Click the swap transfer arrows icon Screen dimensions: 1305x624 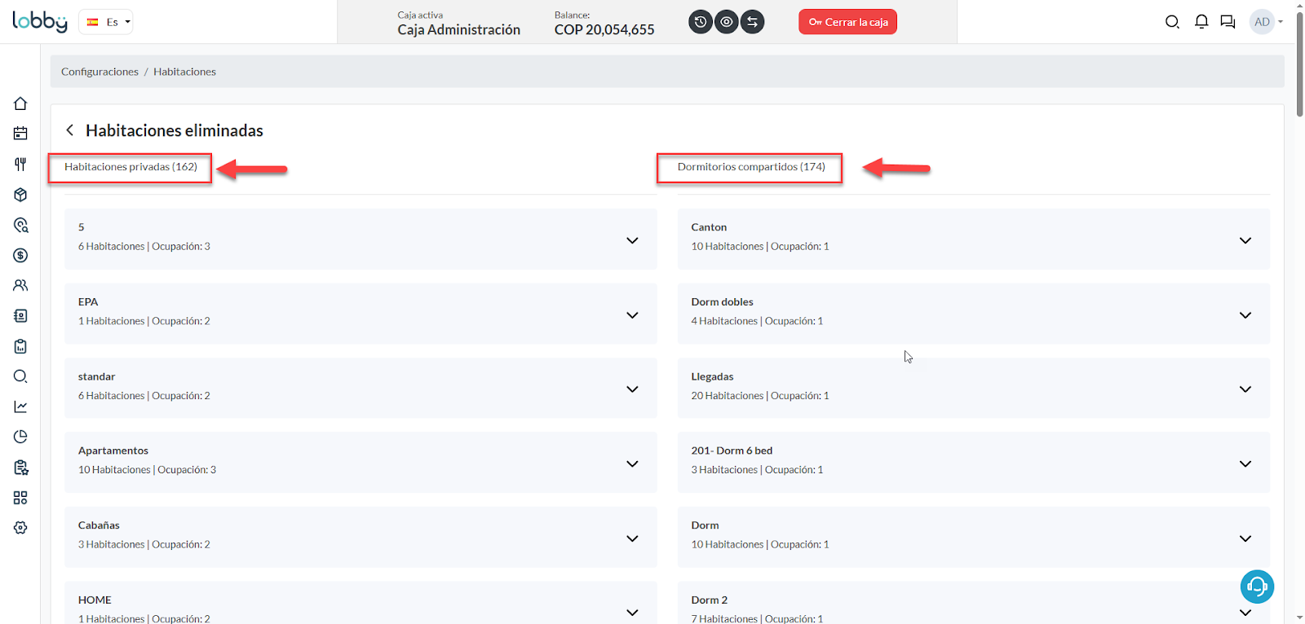[752, 22]
